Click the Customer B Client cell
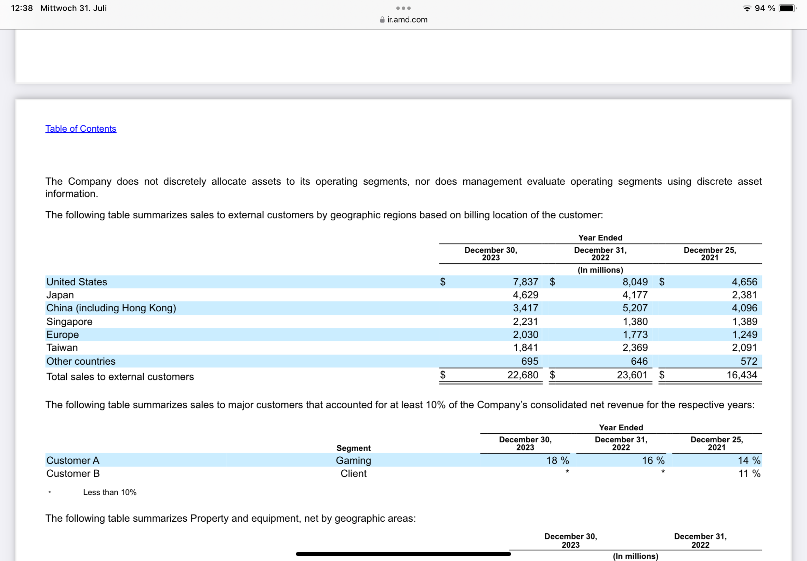Screen dimensions: 807x561 [x=354, y=473]
